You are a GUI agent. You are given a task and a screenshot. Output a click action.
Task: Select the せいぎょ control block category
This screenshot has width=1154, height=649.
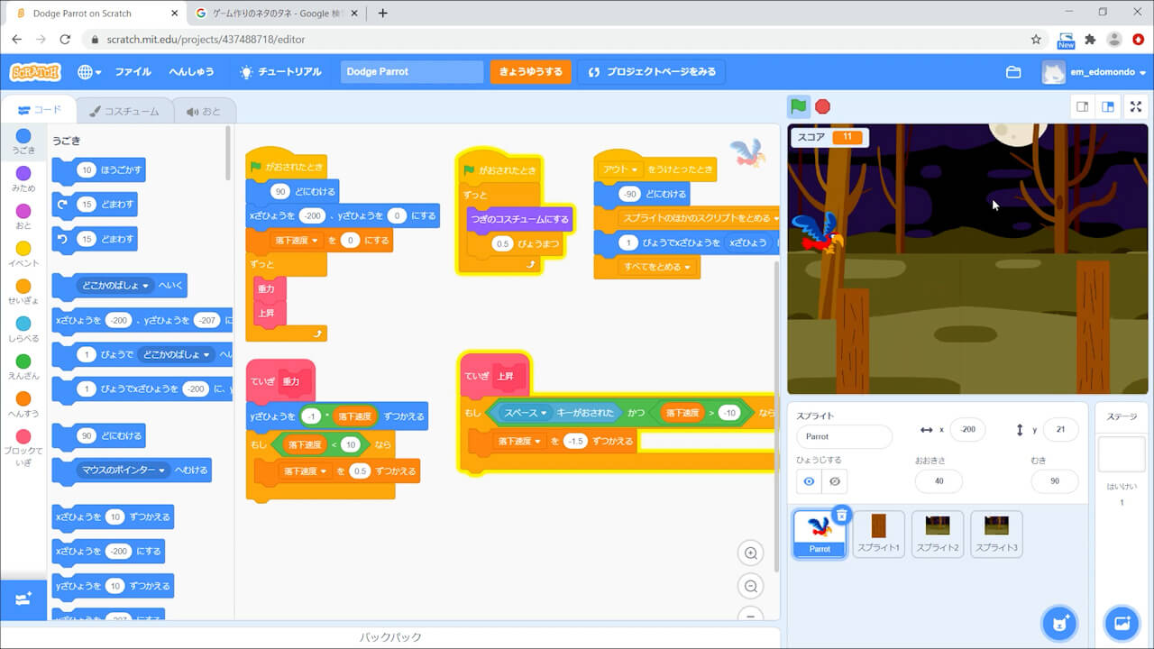coord(23,292)
